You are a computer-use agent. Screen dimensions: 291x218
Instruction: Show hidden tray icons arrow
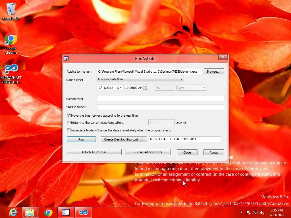pos(242,213)
